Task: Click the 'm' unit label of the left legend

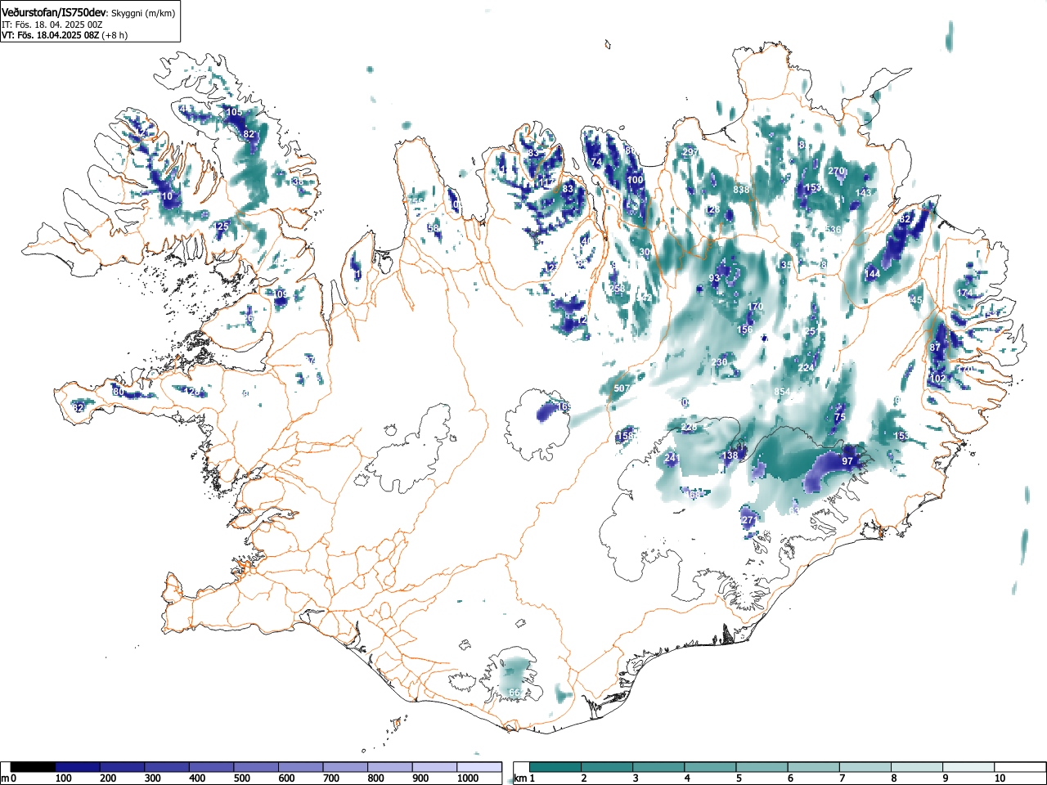Action: pos(5,778)
